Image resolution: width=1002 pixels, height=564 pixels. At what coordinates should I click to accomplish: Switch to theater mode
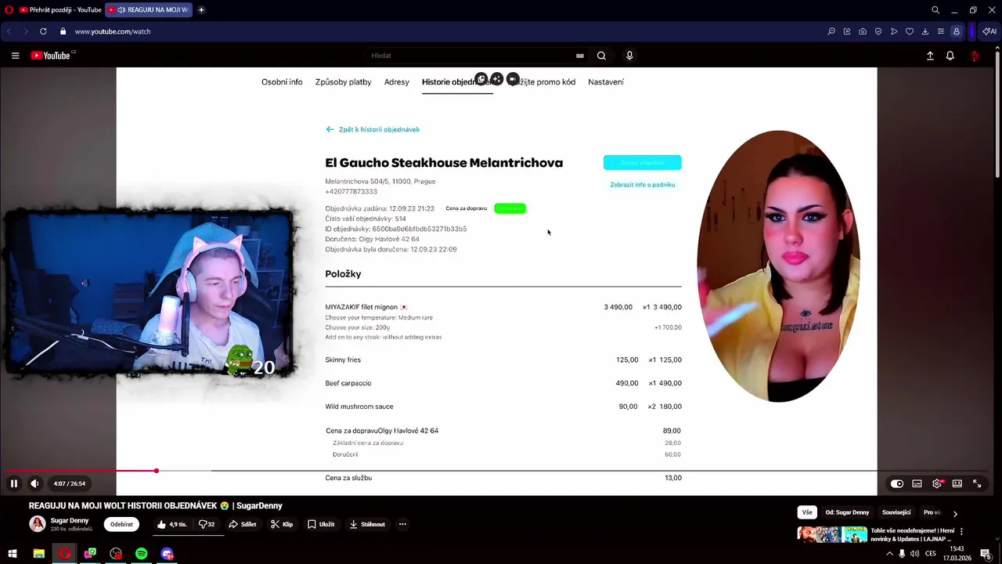[x=957, y=483]
